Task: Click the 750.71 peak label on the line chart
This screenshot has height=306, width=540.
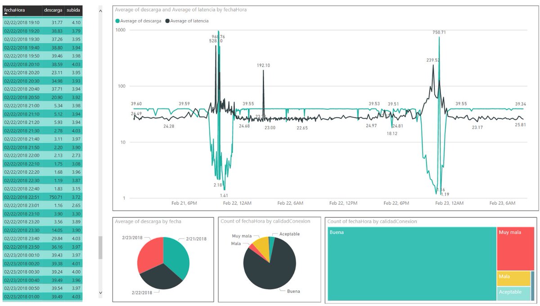Action: [x=439, y=32]
